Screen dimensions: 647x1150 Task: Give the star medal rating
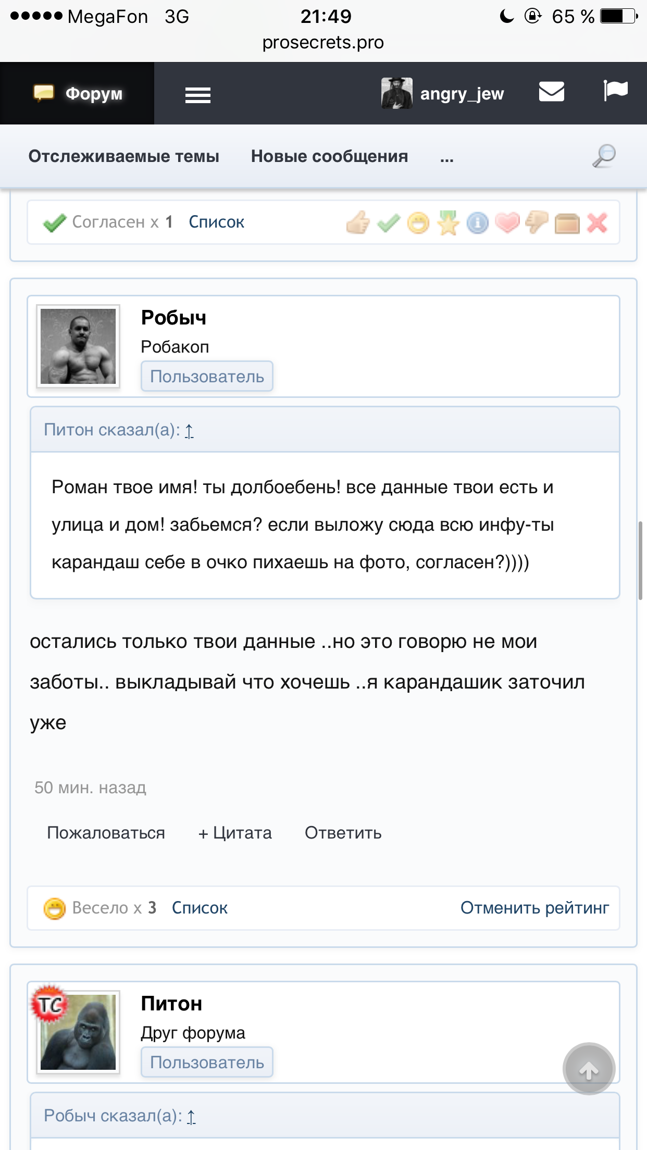tap(448, 223)
